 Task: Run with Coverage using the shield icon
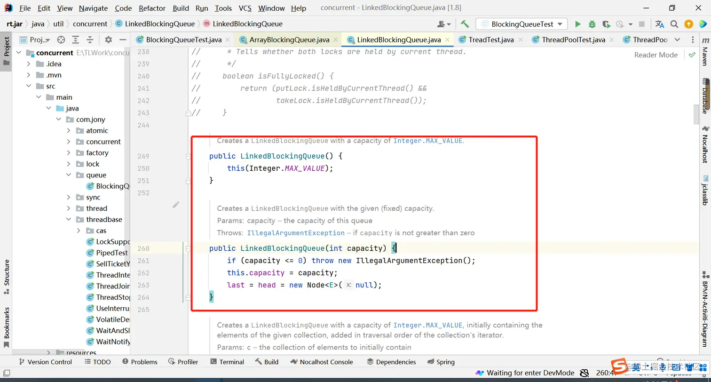[606, 24]
